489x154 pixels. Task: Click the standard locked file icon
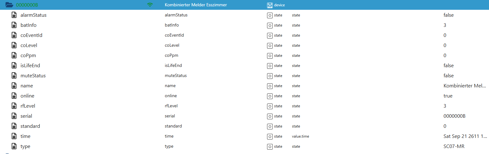(14, 126)
